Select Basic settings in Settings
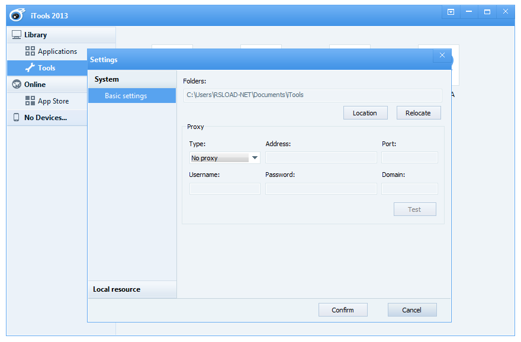521x342 pixels. point(132,96)
